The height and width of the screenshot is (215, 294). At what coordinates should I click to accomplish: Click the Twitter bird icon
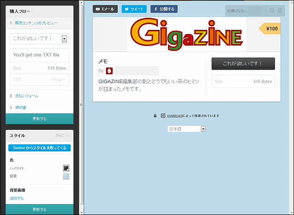pos(127,9)
